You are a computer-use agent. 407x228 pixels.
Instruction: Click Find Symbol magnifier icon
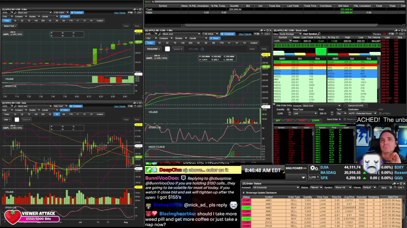pos(319,34)
